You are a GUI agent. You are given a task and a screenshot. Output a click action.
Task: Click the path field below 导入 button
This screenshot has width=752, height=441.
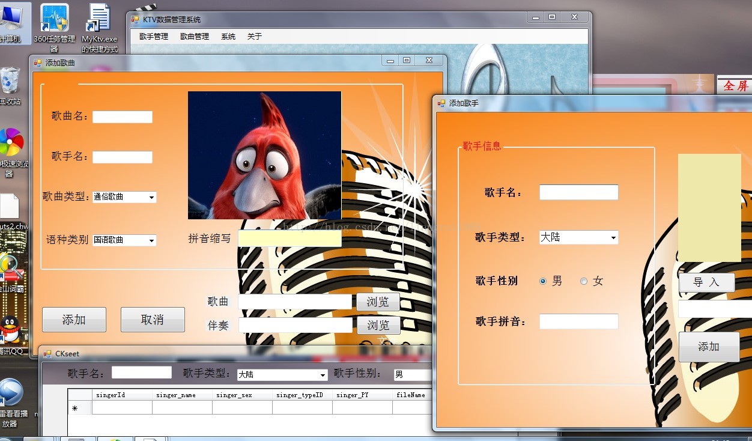click(x=715, y=309)
